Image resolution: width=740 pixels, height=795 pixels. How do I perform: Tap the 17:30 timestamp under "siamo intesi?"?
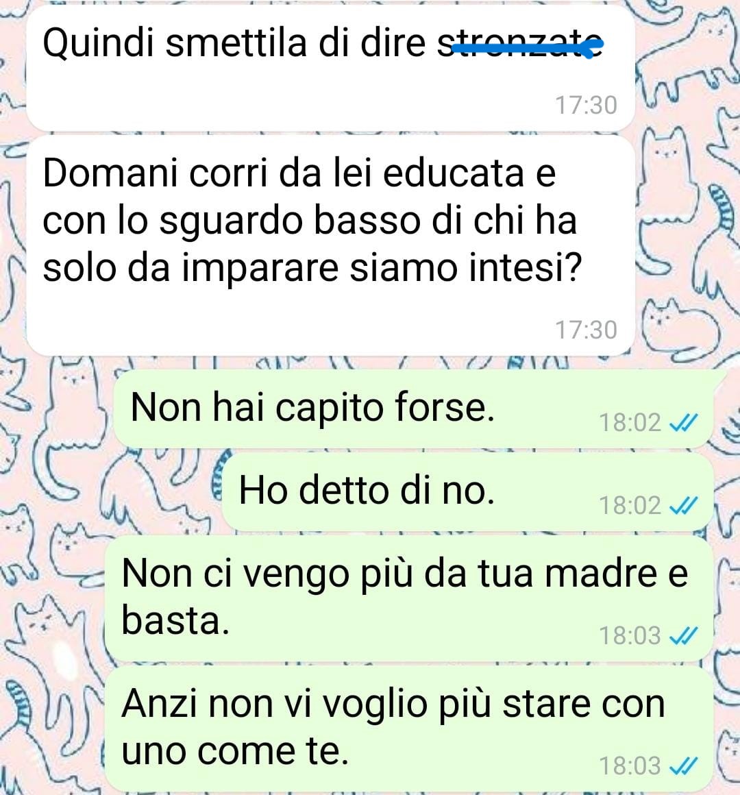586,330
